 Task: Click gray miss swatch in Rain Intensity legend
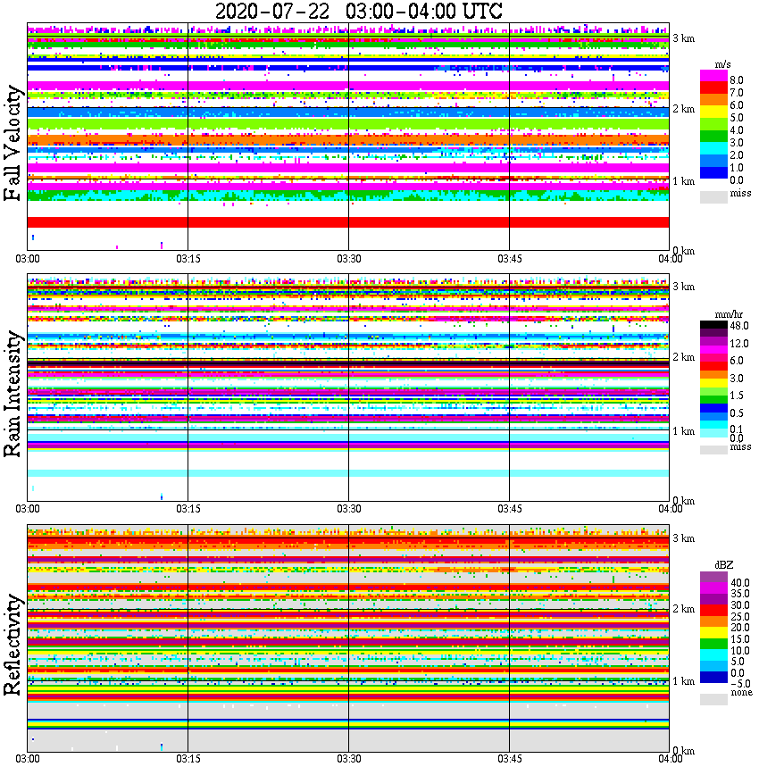point(713,450)
